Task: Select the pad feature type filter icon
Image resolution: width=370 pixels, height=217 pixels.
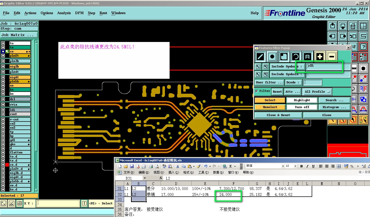Action: pos(272,57)
